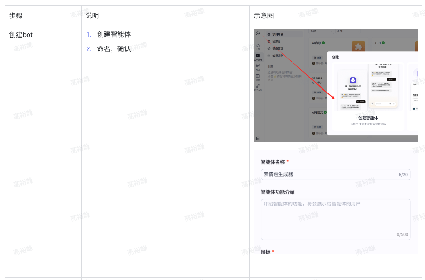
Task: Click the orange puzzle icon on AI card
Action: (358, 47)
